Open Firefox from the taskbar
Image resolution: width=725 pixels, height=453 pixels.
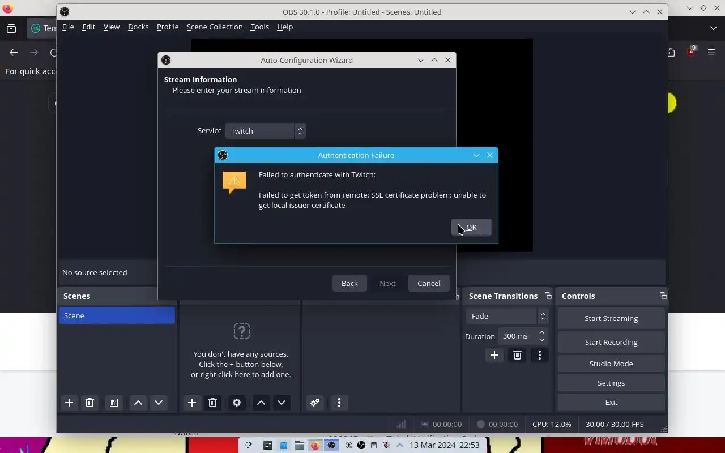[315, 445]
